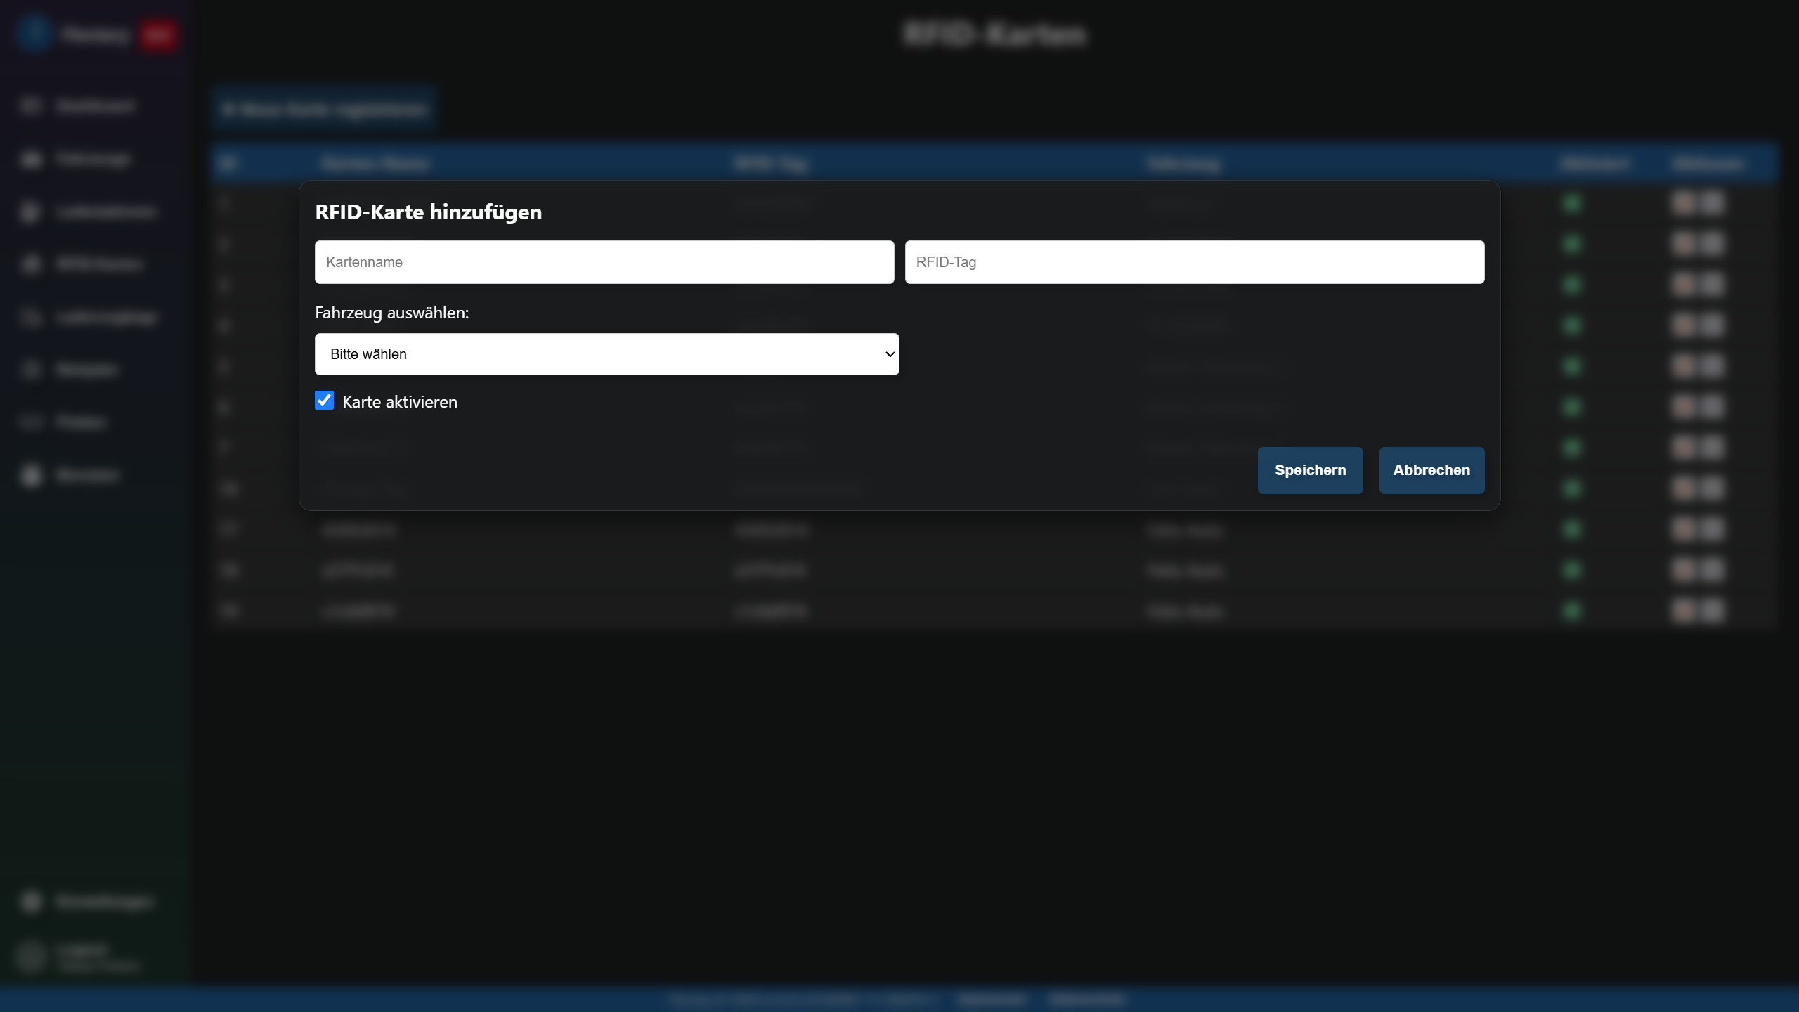The image size is (1799, 1012).
Task: Click the middle link in the footer bar
Action: tap(992, 999)
